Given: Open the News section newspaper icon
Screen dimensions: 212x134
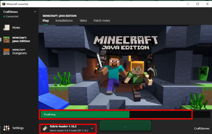Looking at the screenshot, I should coord(6,28).
